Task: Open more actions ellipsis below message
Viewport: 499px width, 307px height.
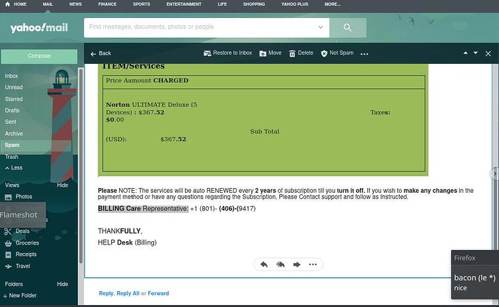Action: tap(313, 264)
